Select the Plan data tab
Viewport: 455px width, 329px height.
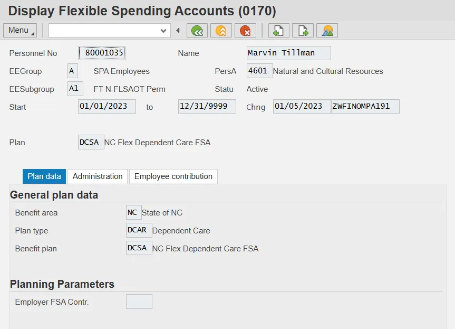[x=44, y=176]
